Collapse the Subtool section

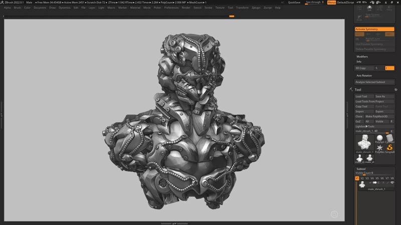[x=361, y=169]
